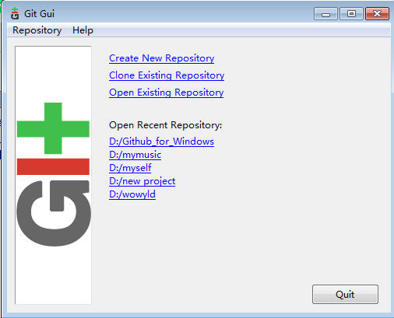Click the Git Gui title bar icon
This screenshot has width=394, height=318.
[x=15, y=13]
